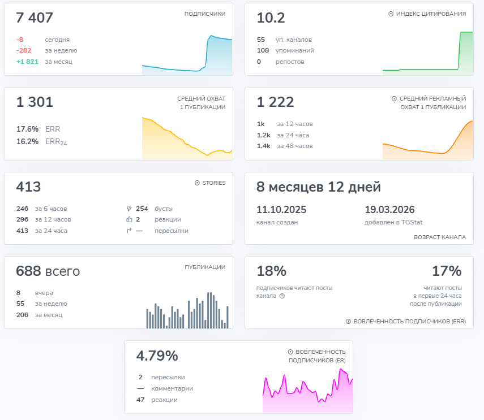This screenshot has width=484, height=420.
Task: Click the channel age 8 месяцев 12 дней
Action: click(319, 187)
